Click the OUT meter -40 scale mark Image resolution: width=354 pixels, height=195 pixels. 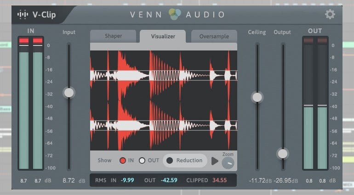(333, 106)
